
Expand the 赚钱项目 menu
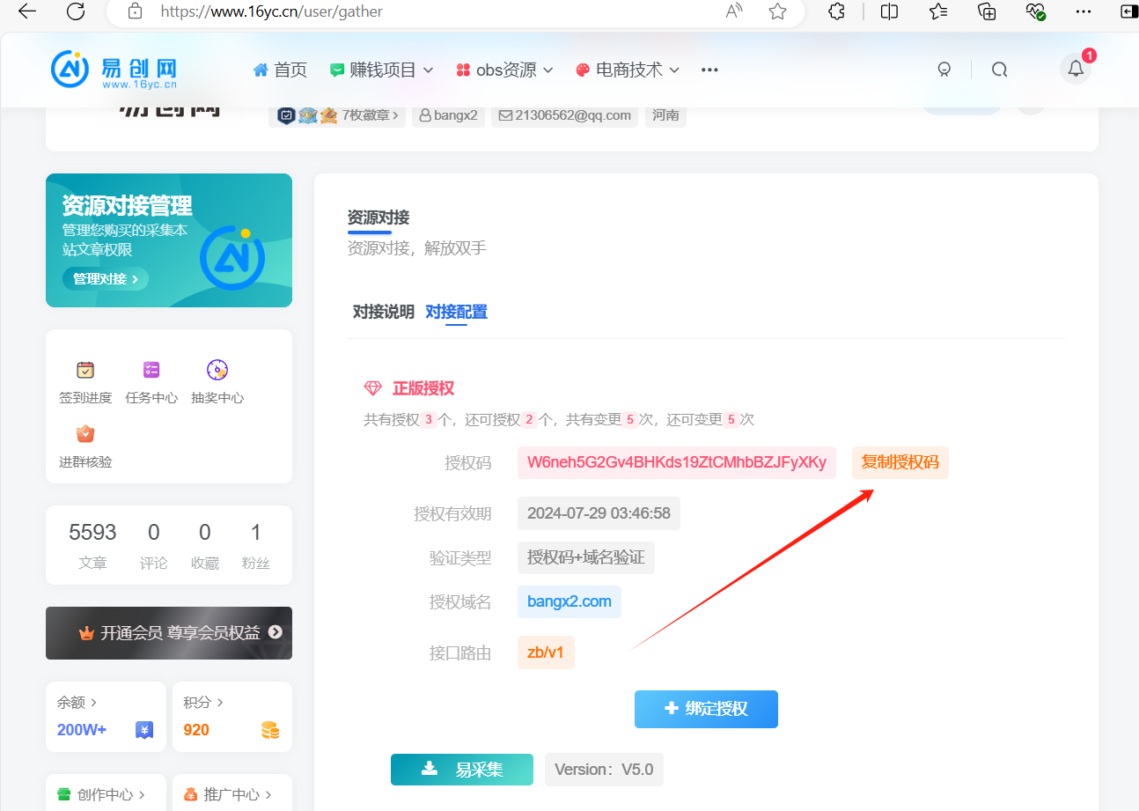pos(381,70)
